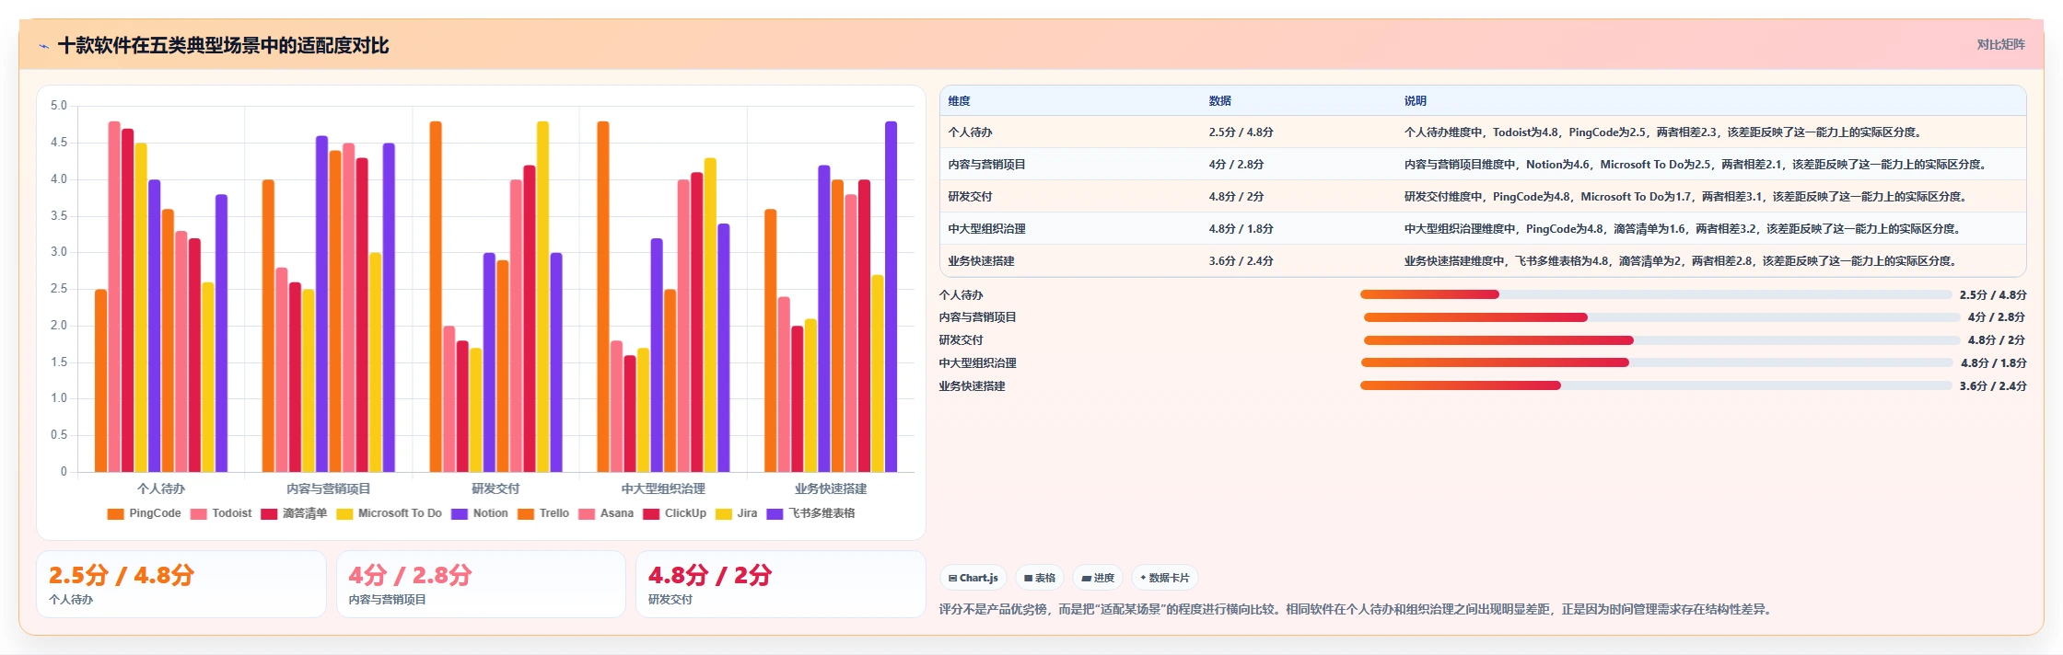Toggle ClickUp series in chart legend

[675, 513]
